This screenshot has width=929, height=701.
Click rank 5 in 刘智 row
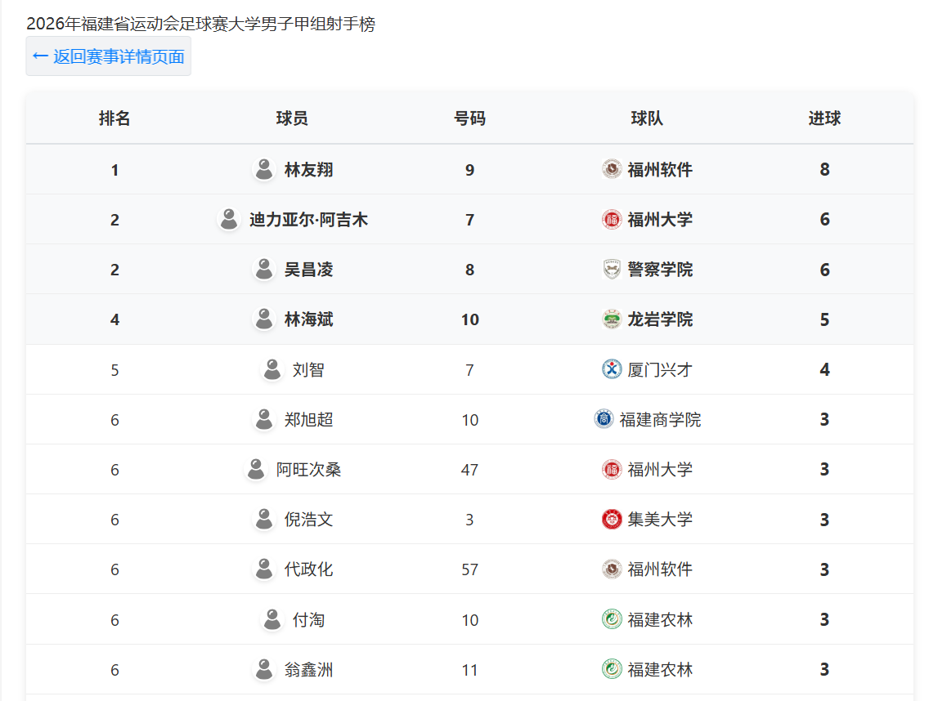[x=115, y=370]
